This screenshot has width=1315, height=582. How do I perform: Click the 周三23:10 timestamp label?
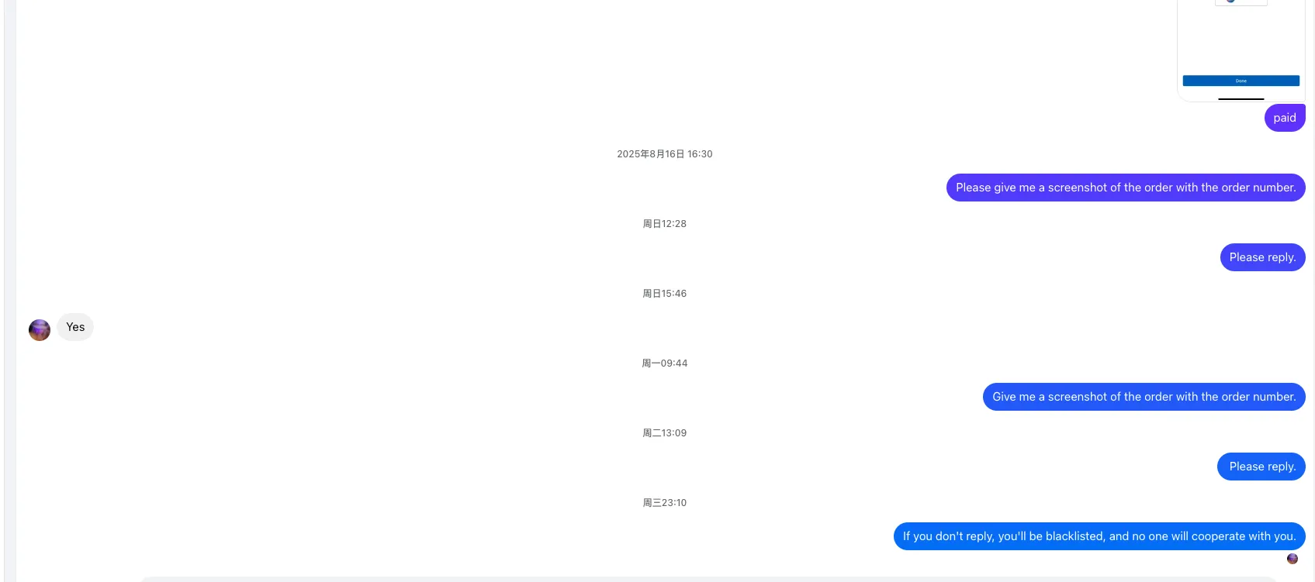click(665, 503)
